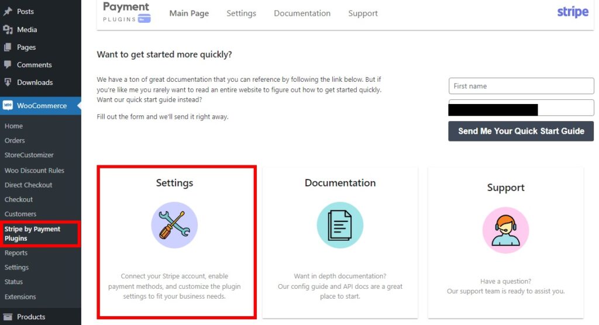
Task: Click 'Want in depth documentation?' text
Action: point(340,276)
